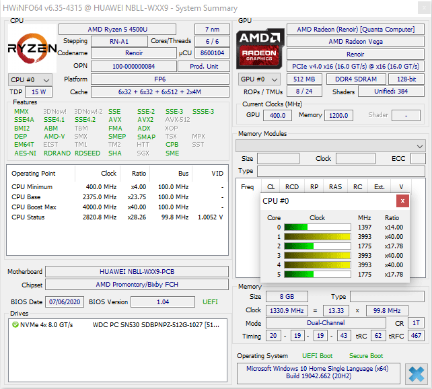Select the CPU Minimum row
This screenshot has height=389, width=432.
(117, 187)
